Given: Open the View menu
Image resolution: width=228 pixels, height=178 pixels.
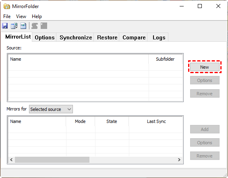Looking at the screenshot, I should [x=21, y=16].
